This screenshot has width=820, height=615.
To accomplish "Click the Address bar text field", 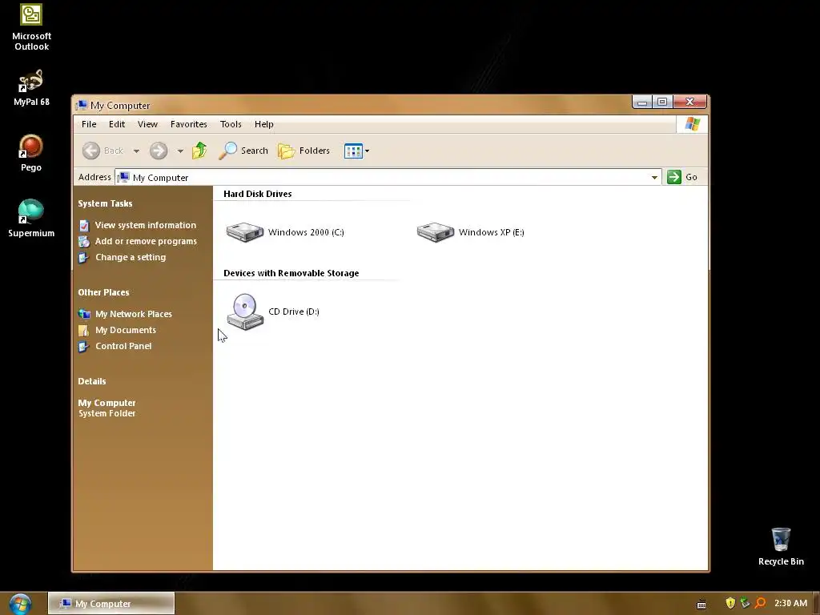I will (x=388, y=177).
